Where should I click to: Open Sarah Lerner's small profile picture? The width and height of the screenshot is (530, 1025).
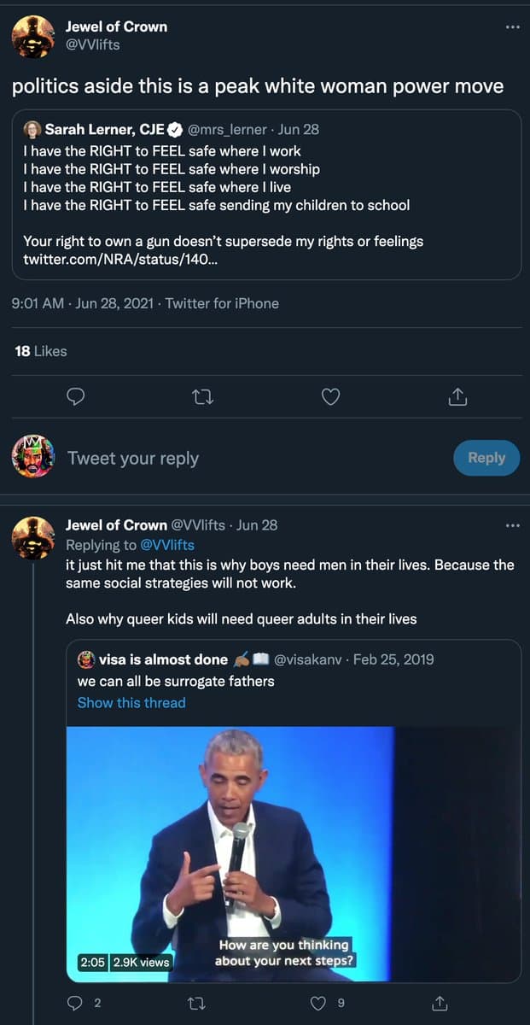click(x=32, y=130)
